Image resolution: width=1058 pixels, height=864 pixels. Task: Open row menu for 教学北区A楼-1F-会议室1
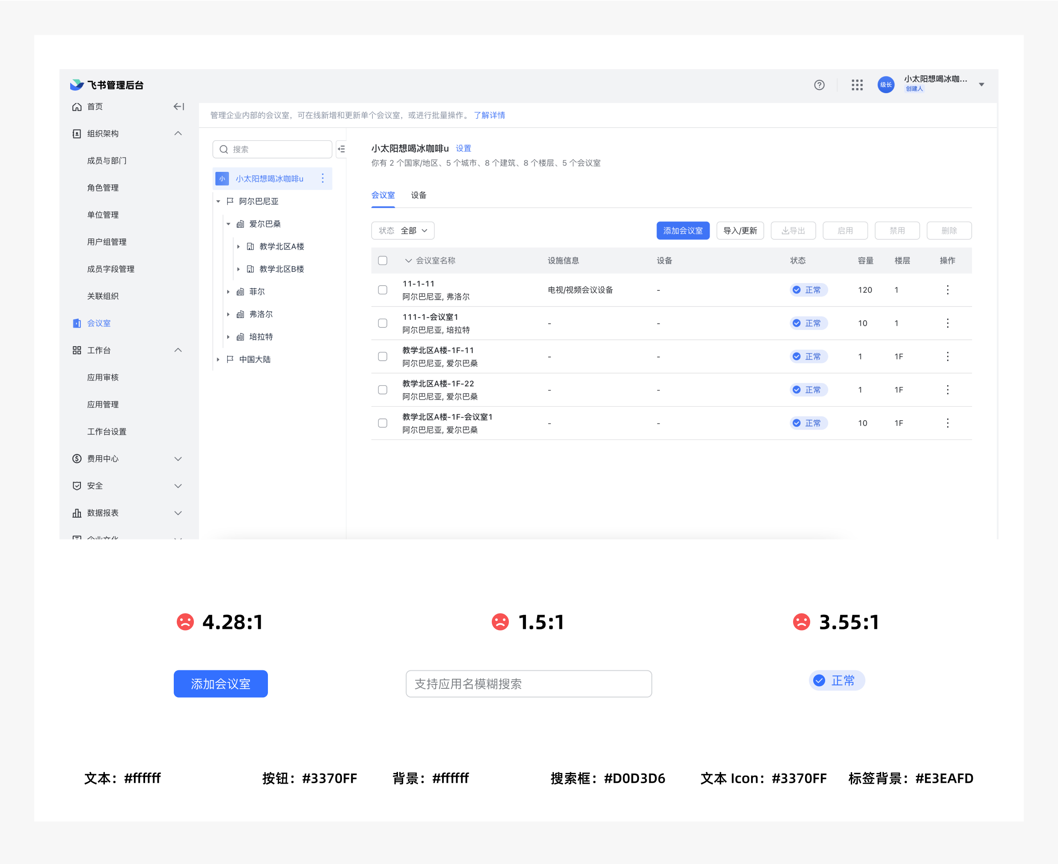[948, 423]
